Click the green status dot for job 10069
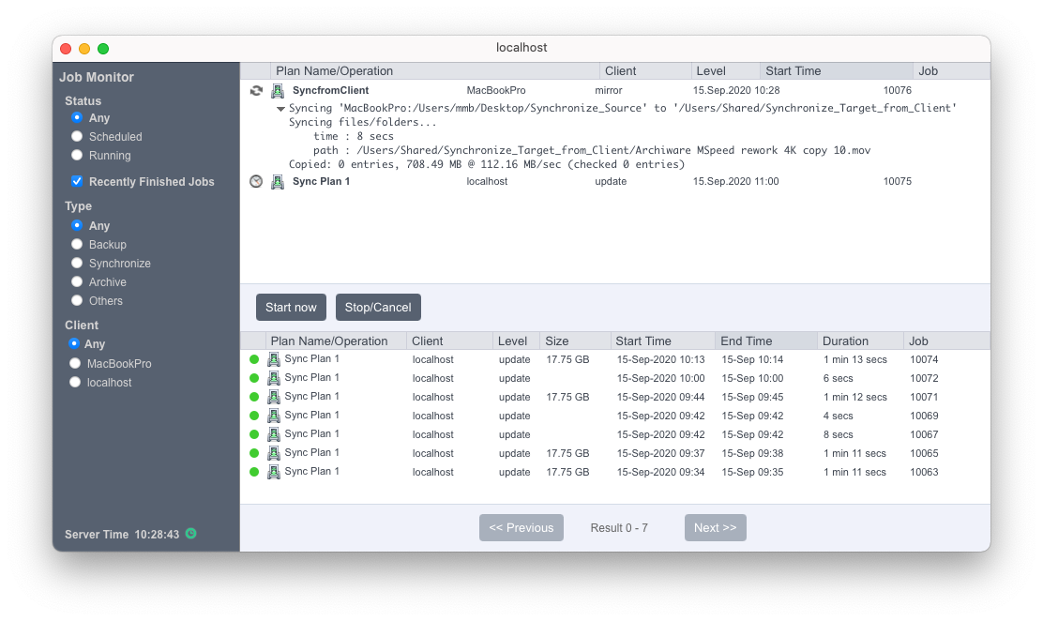Image resolution: width=1043 pixels, height=621 pixels. pos(254,416)
